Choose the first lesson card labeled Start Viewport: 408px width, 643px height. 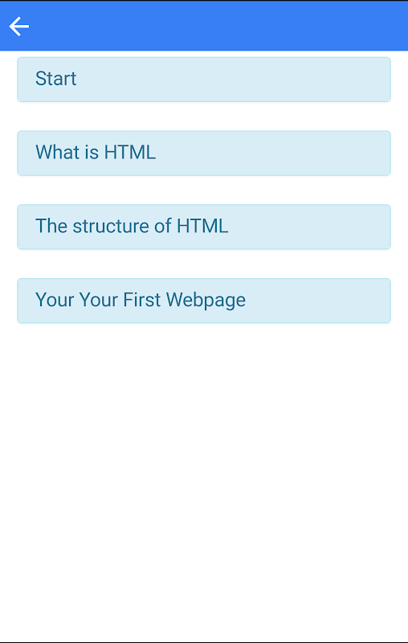(x=204, y=80)
